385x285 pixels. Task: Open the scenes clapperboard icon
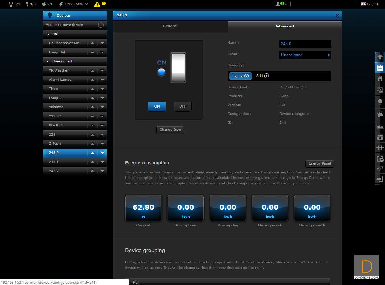tap(380, 114)
